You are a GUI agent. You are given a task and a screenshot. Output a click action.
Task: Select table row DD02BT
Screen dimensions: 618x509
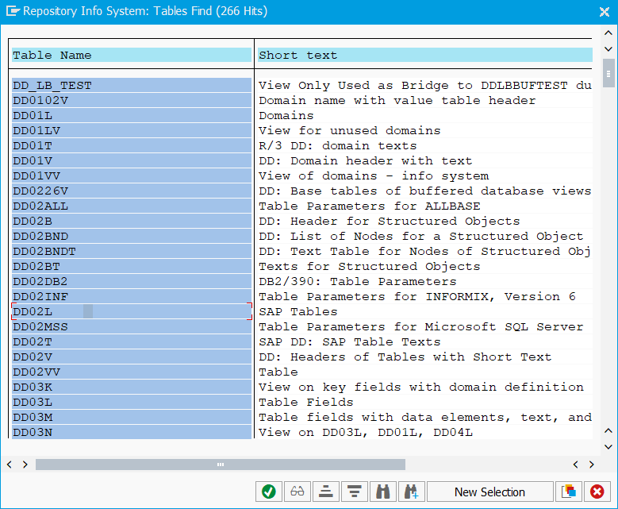coord(131,266)
